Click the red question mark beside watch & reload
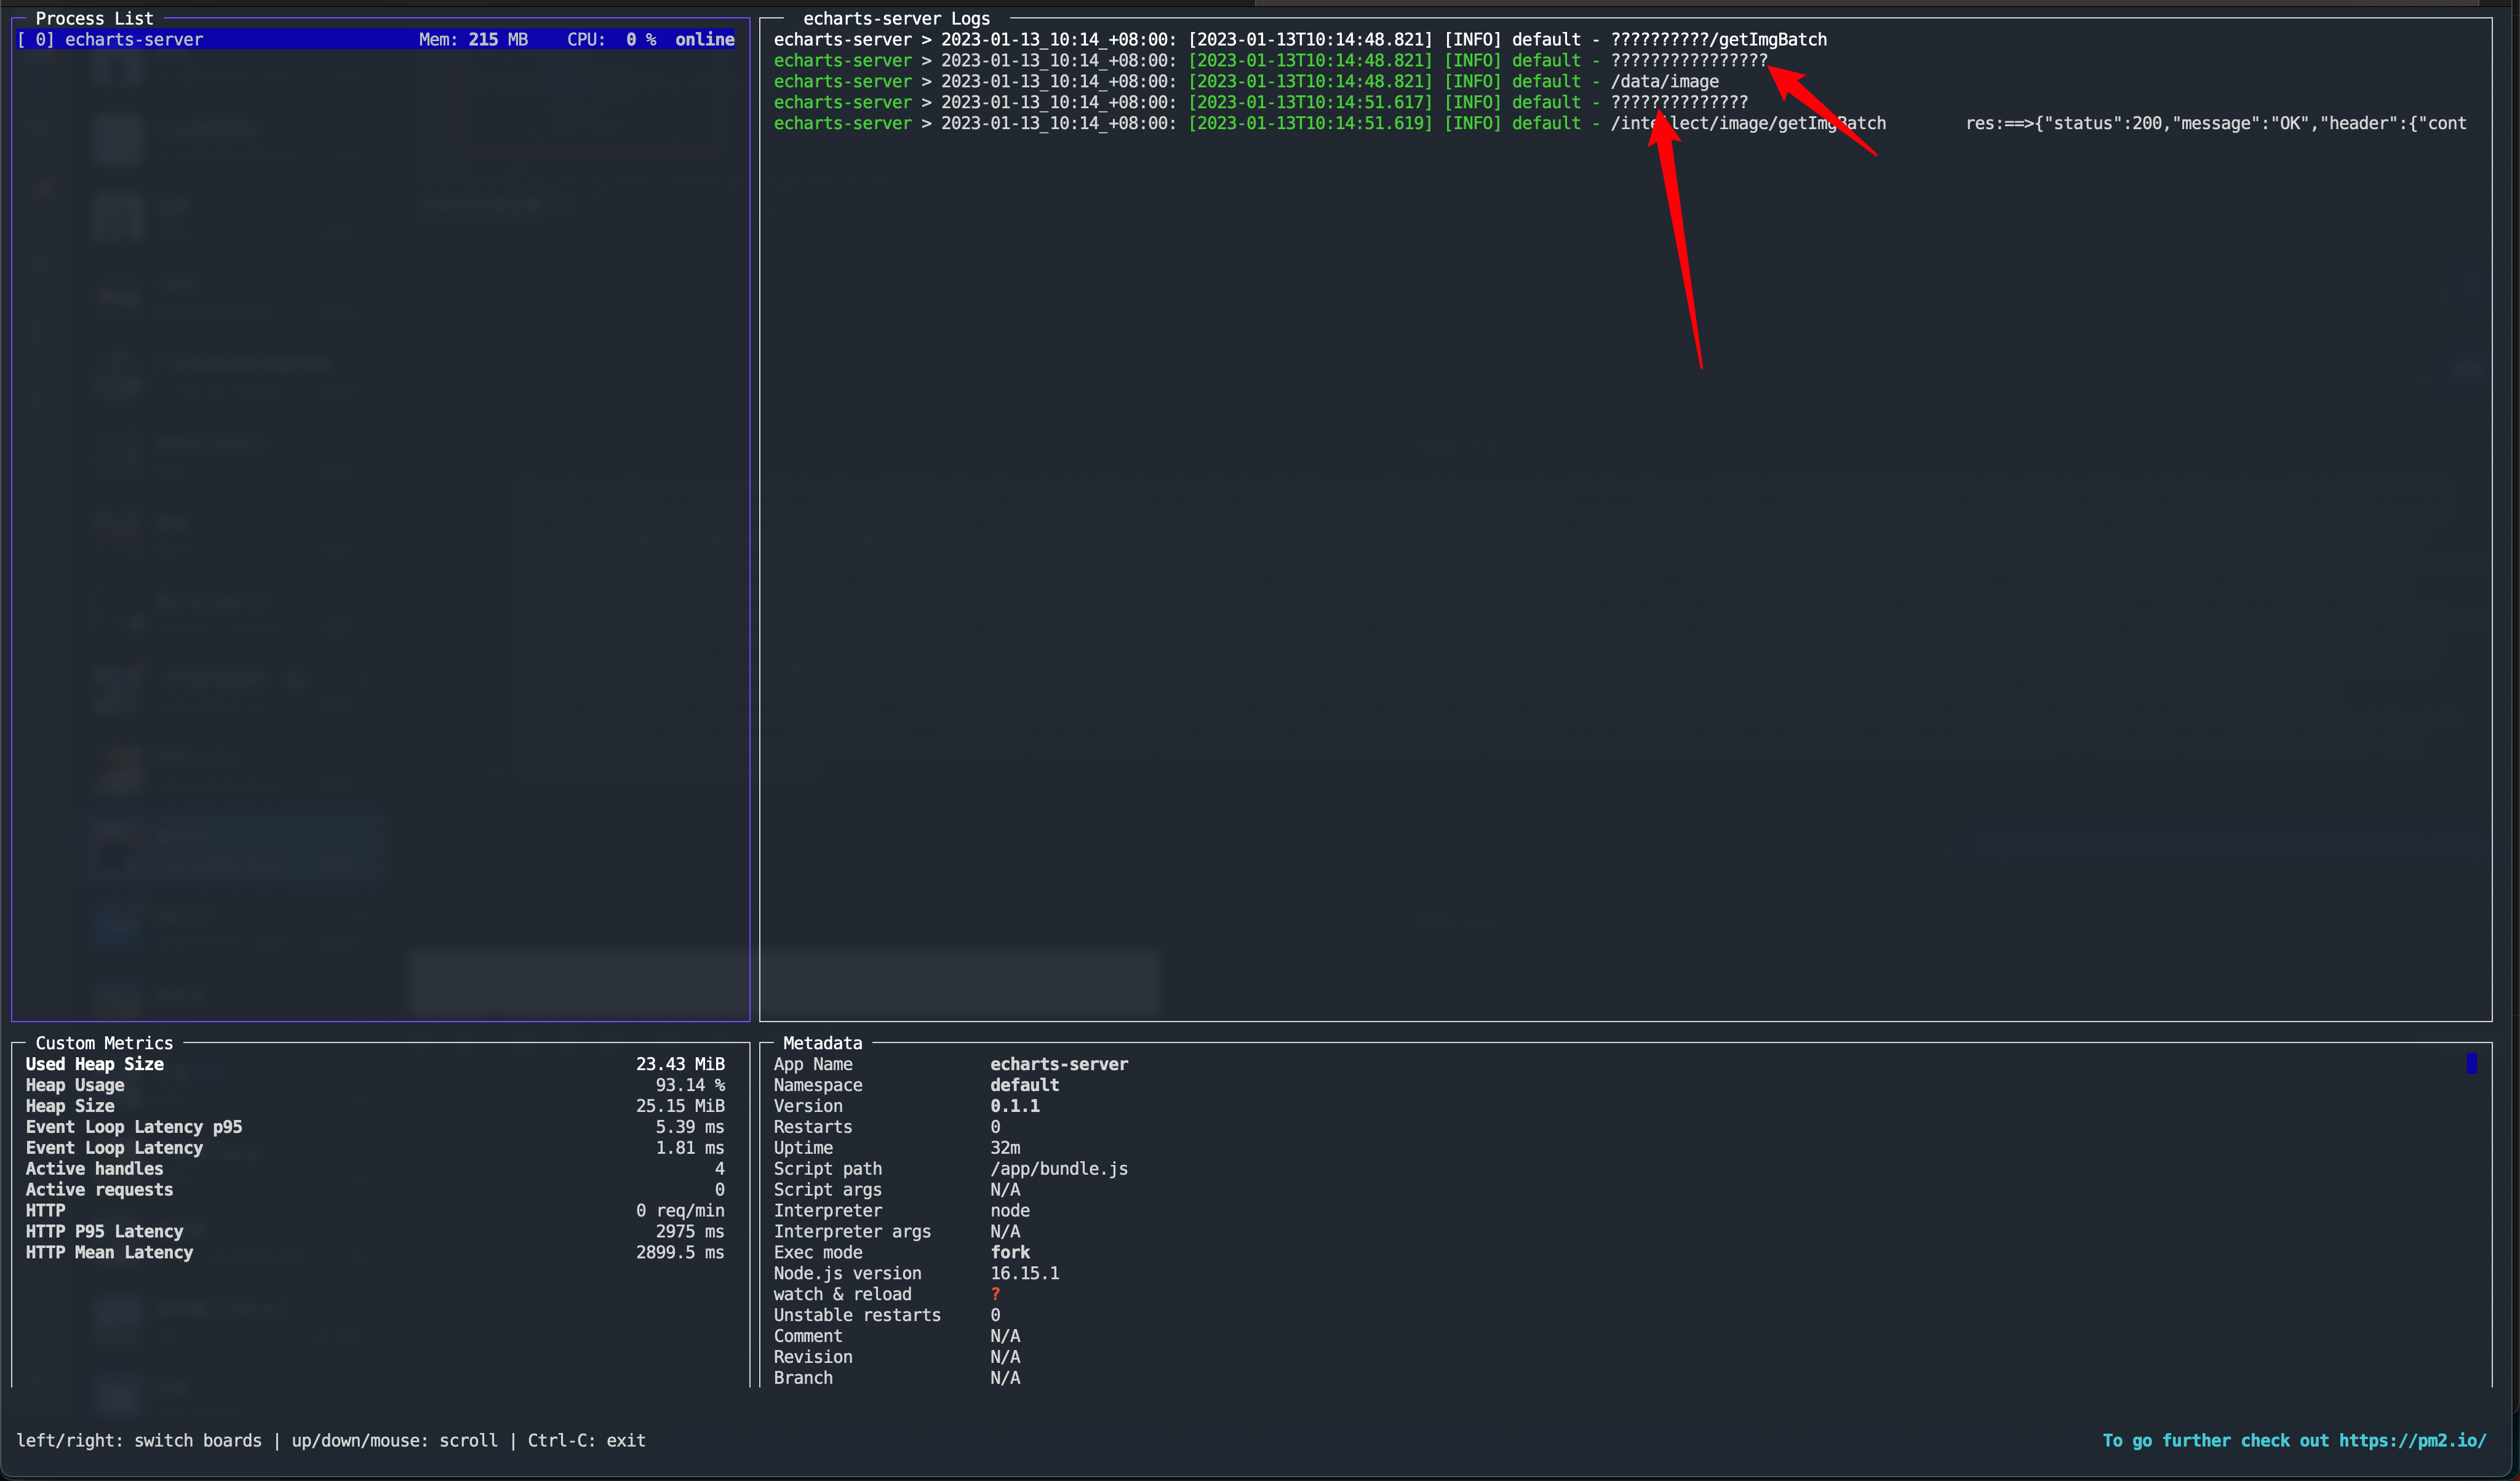The height and width of the screenshot is (1481, 2520). (995, 1294)
